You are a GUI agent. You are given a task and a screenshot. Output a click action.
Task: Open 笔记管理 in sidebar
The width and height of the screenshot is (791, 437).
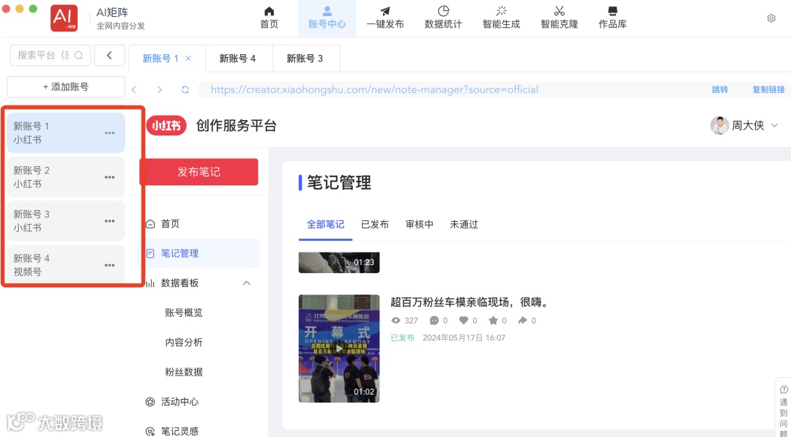point(198,253)
